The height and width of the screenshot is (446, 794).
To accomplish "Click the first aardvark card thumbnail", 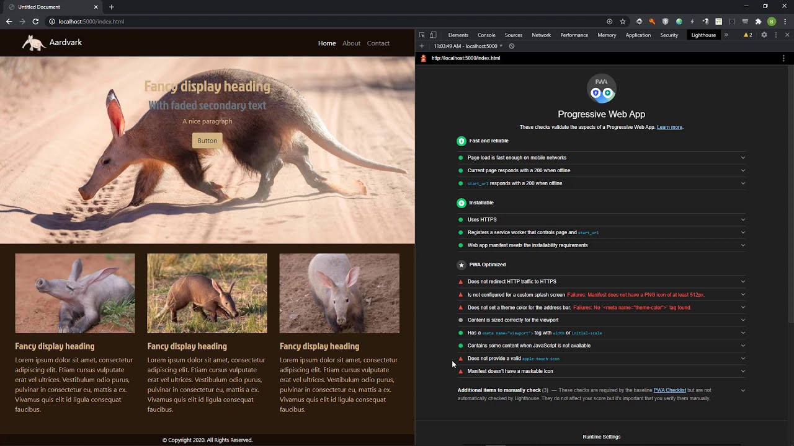I will click(75, 293).
